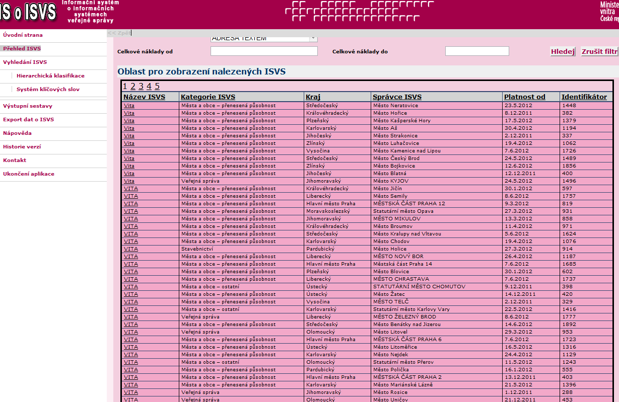Open the VITA link for Město Holice
The image size is (619, 402).
[x=131, y=249]
